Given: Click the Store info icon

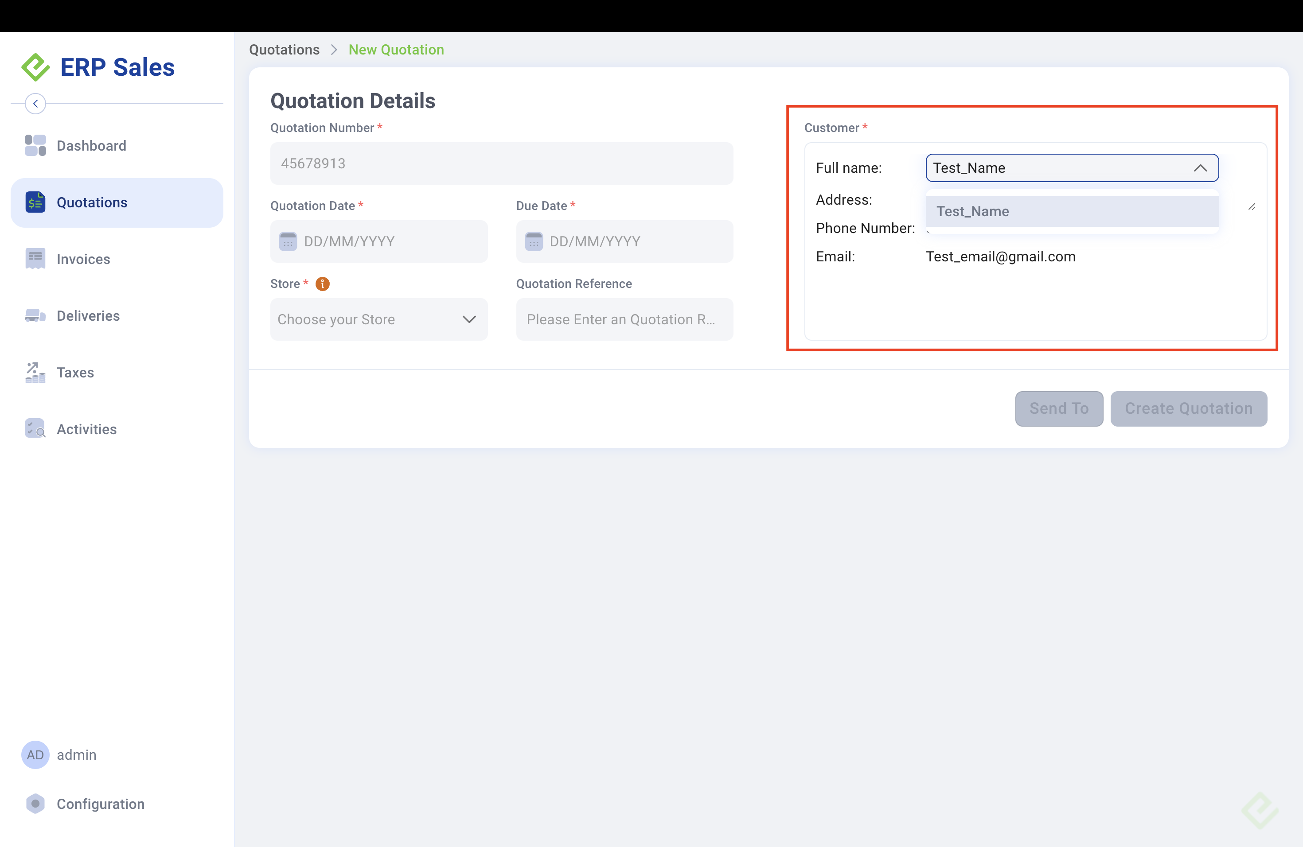Looking at the screenshot, I should click(x=323, y=284).
